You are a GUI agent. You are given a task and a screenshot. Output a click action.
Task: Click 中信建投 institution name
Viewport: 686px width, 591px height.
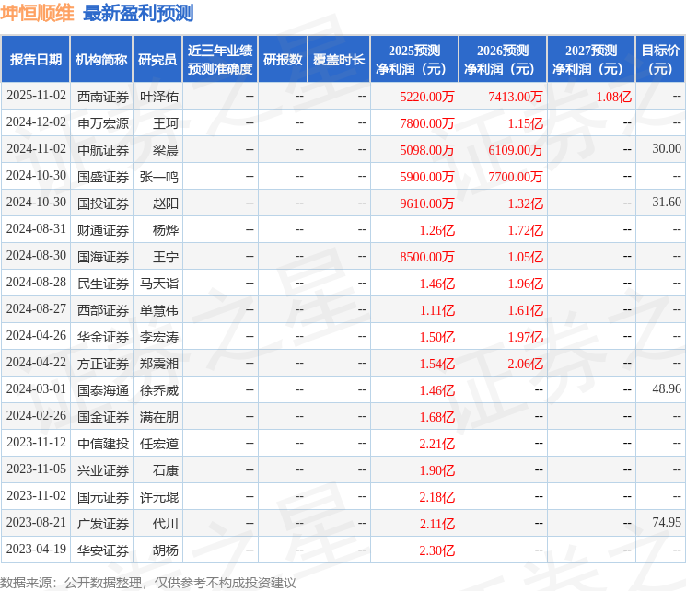tap(103, 444)
